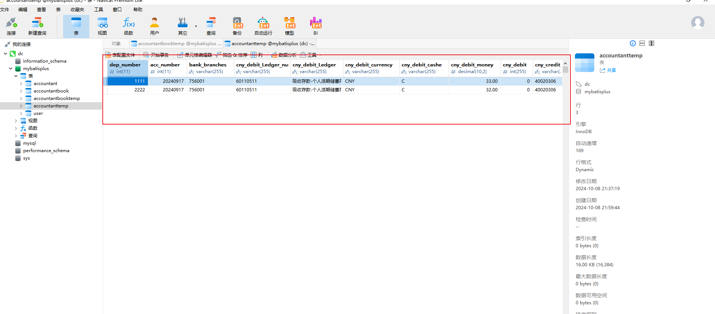This screenshot has width=715, height=314.
Task: Open the 数据分析 data analysis tool
Action: click(284, 55)
